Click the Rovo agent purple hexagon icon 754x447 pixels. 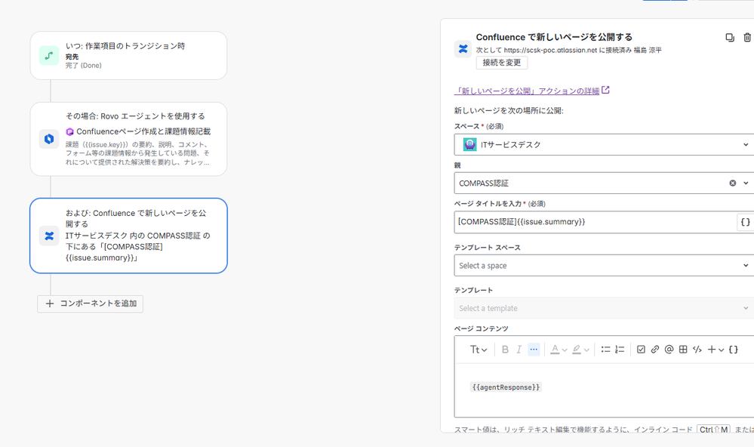(x=69, y=131)
